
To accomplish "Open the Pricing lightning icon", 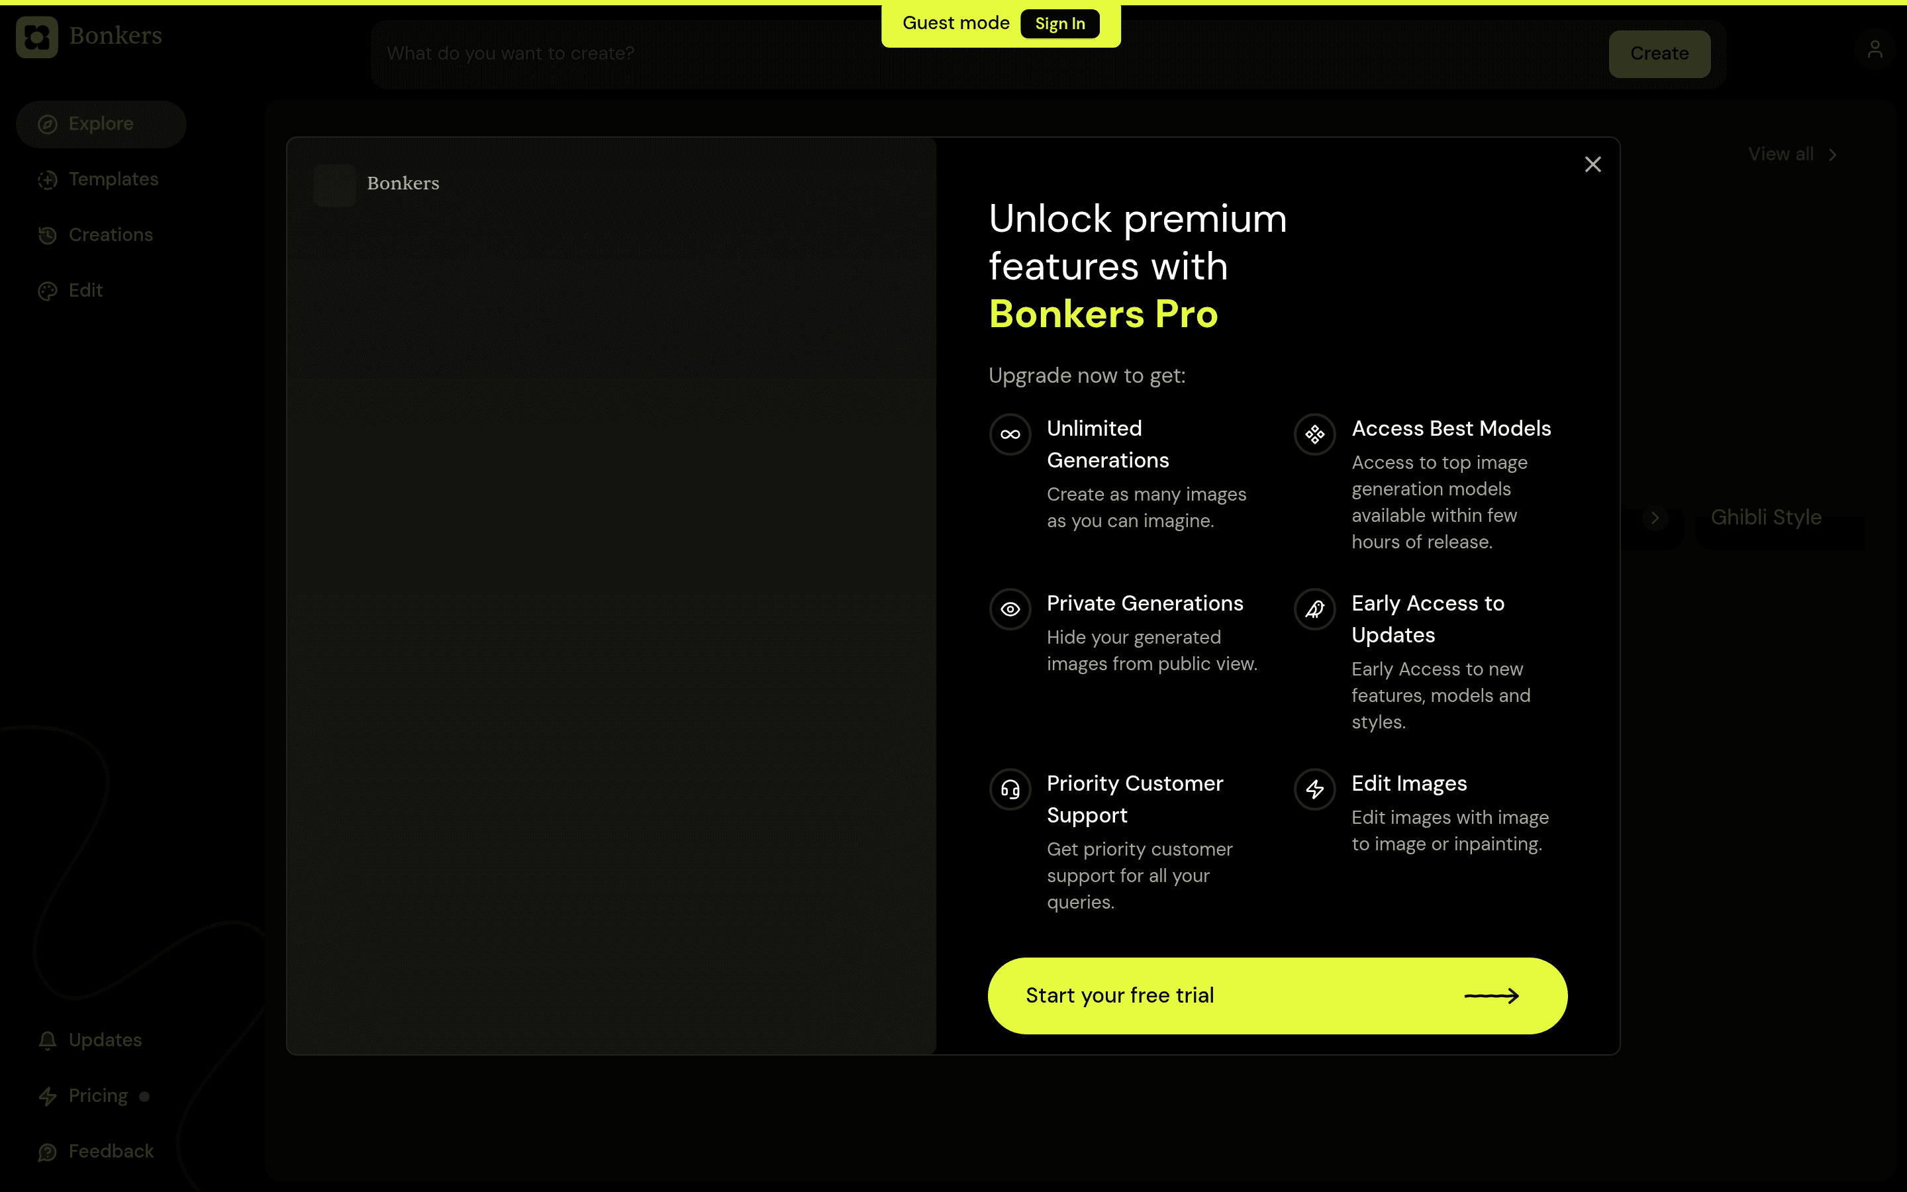I will [47, 1096].
